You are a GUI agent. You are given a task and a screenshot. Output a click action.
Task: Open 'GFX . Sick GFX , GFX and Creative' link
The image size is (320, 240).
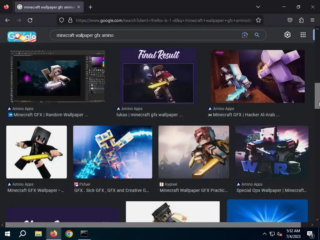112,190
